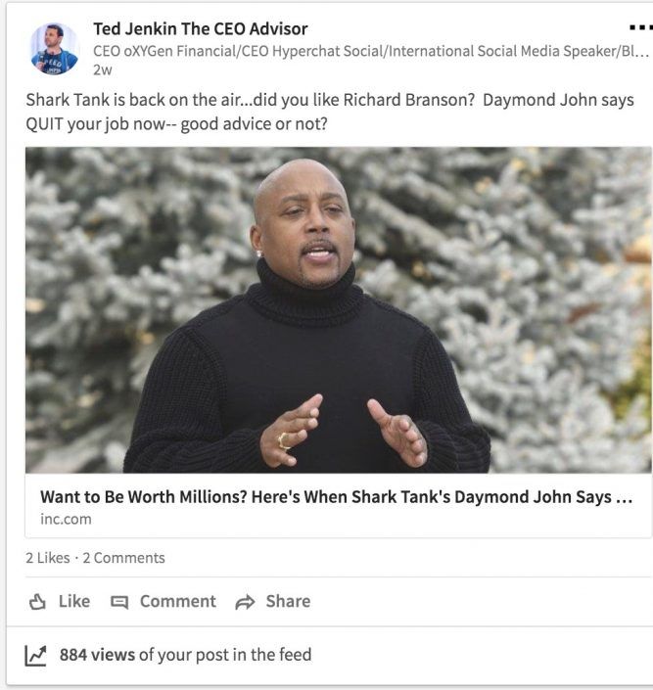Click the 2w post timestamp
Image resolution: width=653 pixels, height=690 pixels.
tap(103, 69)
